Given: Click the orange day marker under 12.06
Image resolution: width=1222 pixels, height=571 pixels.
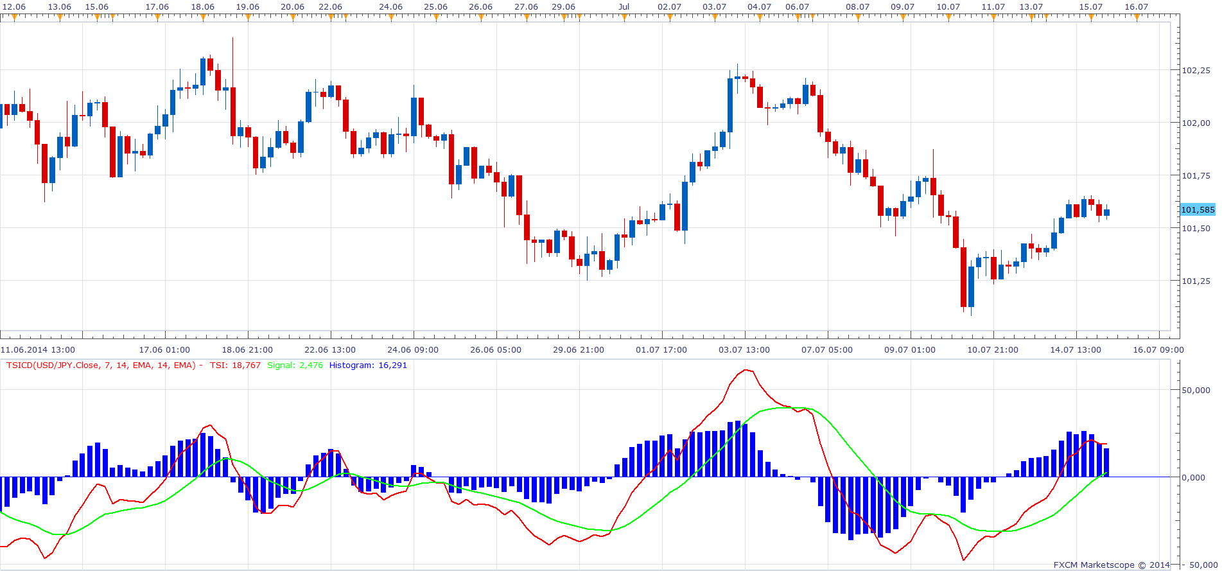Looking at the screenshot, I should (x=14, y=18).
